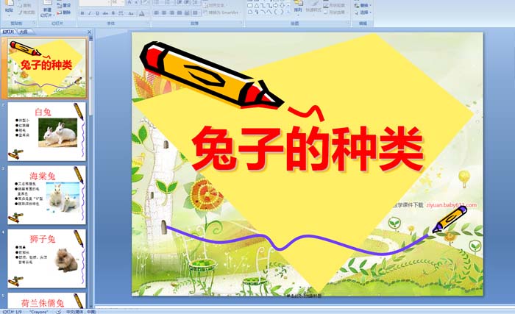
Task: Select the block down arrow shape
Action: (x=282, y=6)
